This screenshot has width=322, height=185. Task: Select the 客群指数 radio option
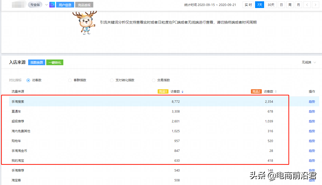click(70, 80)
